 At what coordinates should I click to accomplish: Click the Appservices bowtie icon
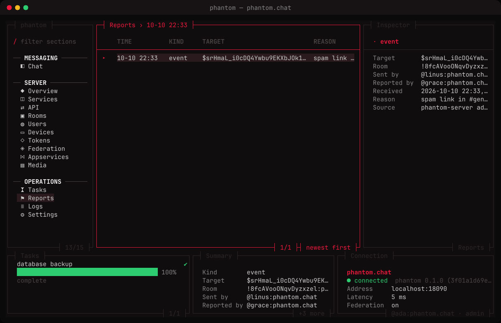click(x=23, y=157)
